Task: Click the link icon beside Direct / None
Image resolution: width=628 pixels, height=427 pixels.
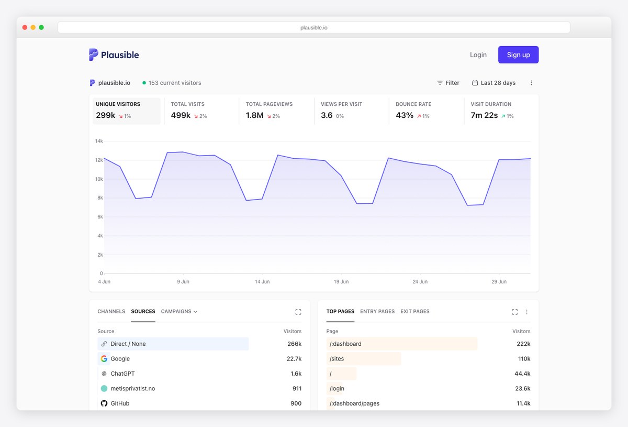Action: [x=104, y=344]
